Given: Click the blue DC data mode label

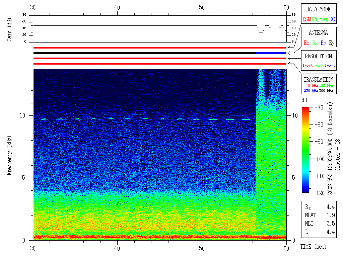Looking at the screenshot, I should pos(332,20).
